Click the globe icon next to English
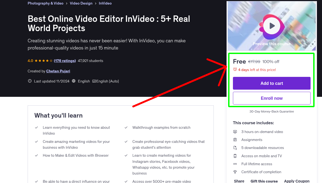 pyautogui.click(x=73, y=81)
